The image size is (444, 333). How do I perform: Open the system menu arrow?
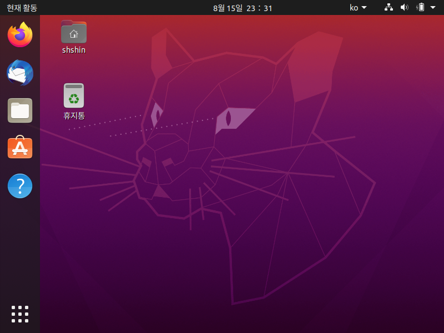[433, 8]
